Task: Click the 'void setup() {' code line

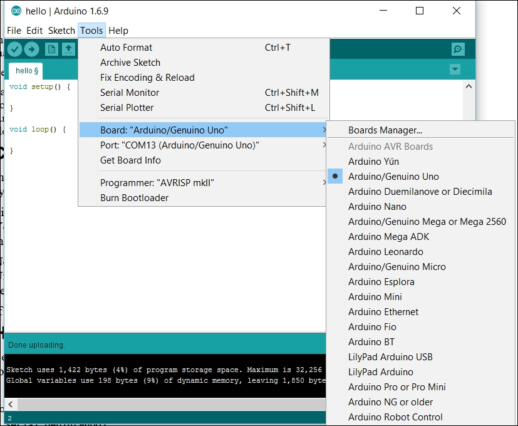Action: (40, 86)
